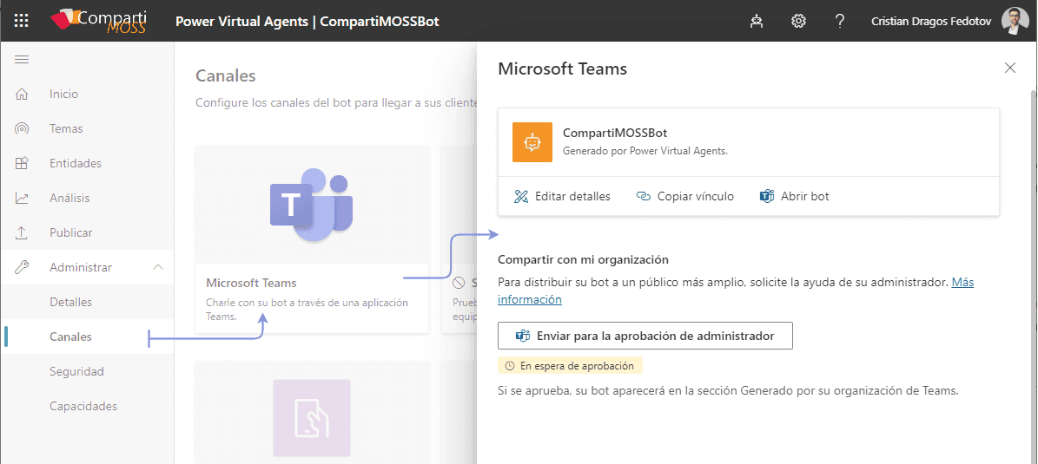Viewport: 1038px width, 464px height.
Task: Click the large Microsoft Teams logo tile
Action: click(x=312, y=204)
